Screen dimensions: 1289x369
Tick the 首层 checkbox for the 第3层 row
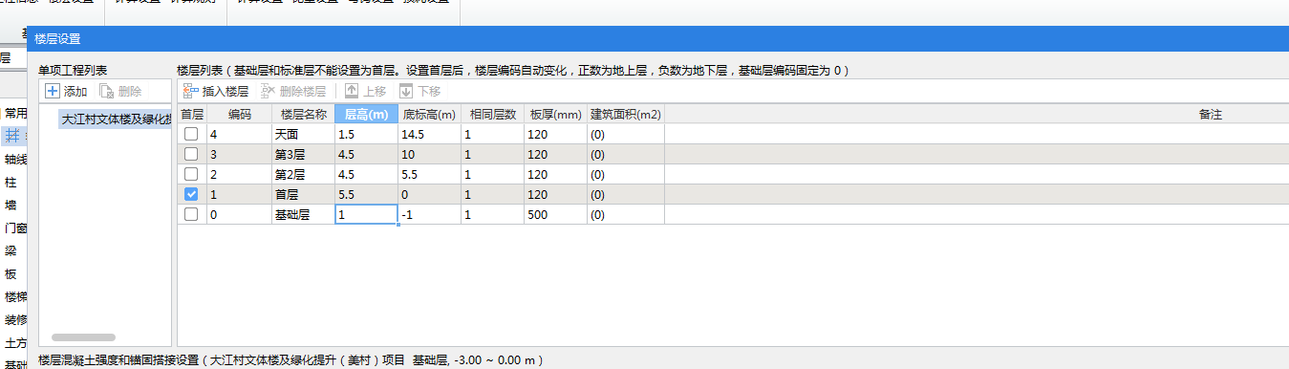pyautogui.click(x=191, y=154)
